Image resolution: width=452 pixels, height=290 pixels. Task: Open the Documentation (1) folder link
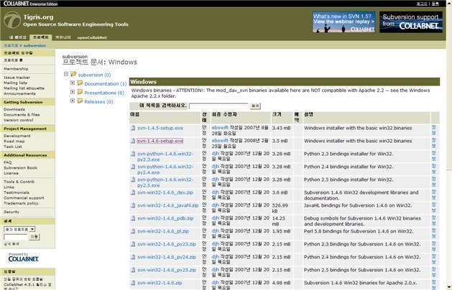pos(105,84)
